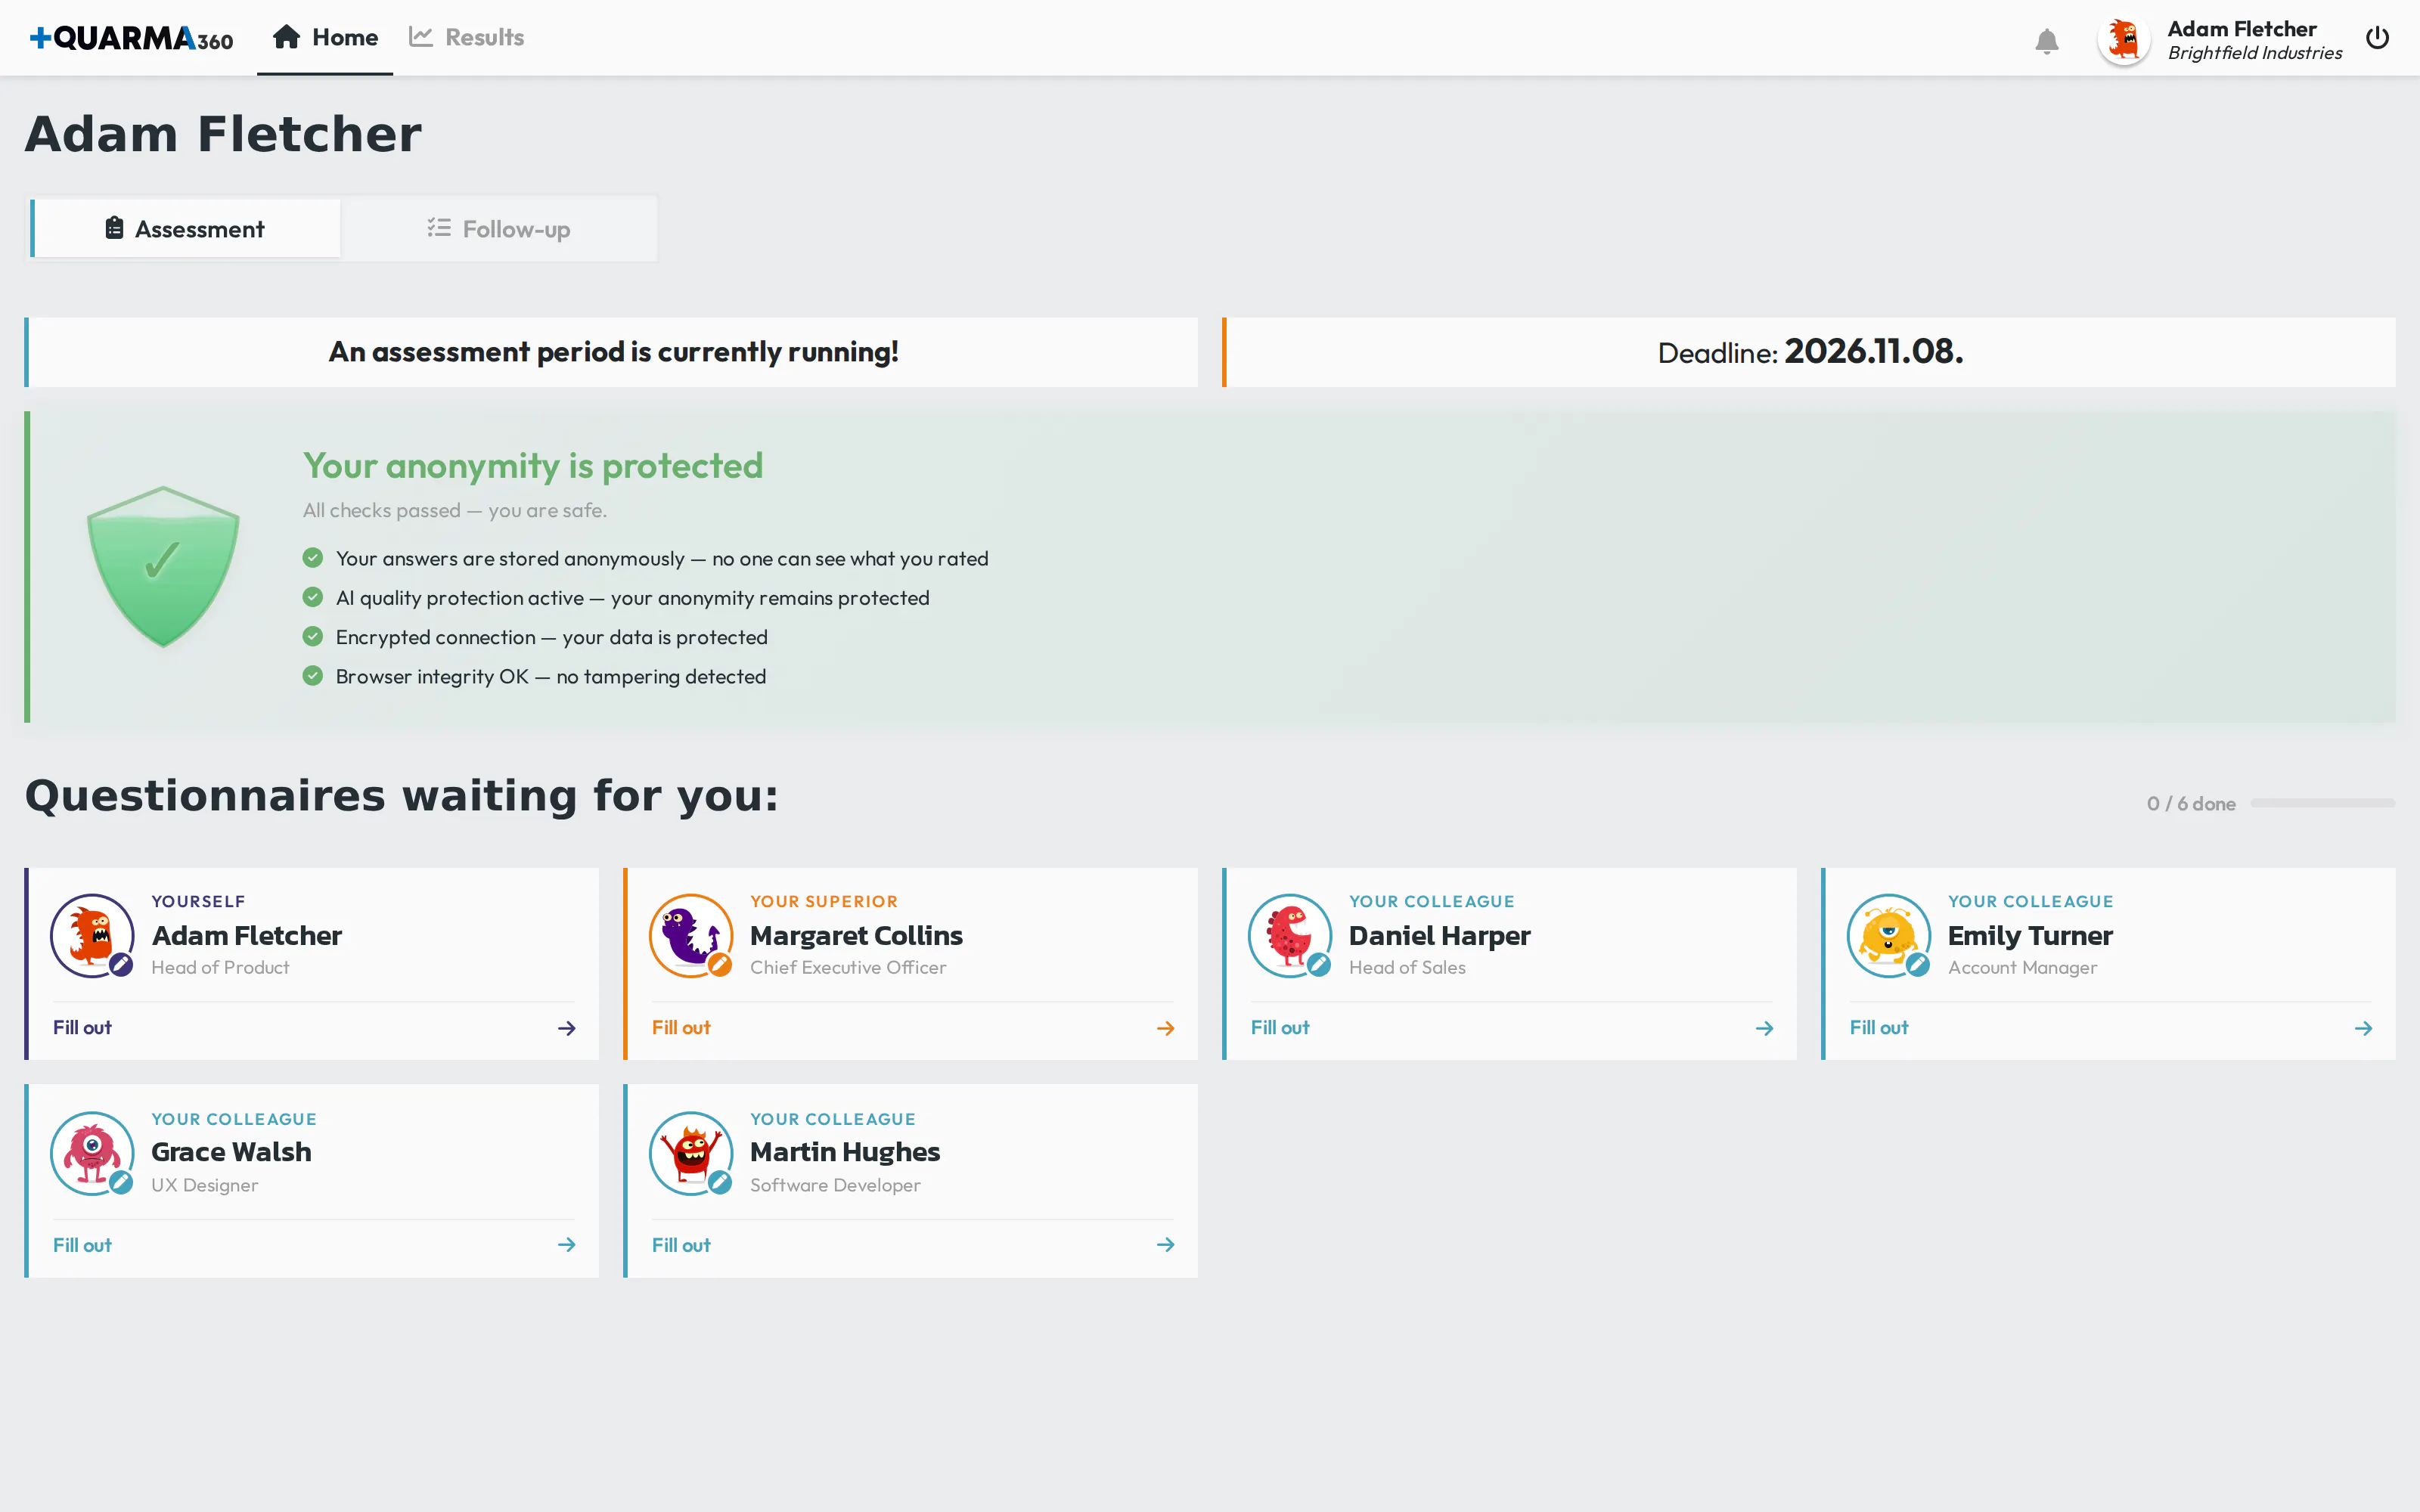
Task: Fill out Martin Hughes' questionnaire
Action: [x=681, y=1245]
